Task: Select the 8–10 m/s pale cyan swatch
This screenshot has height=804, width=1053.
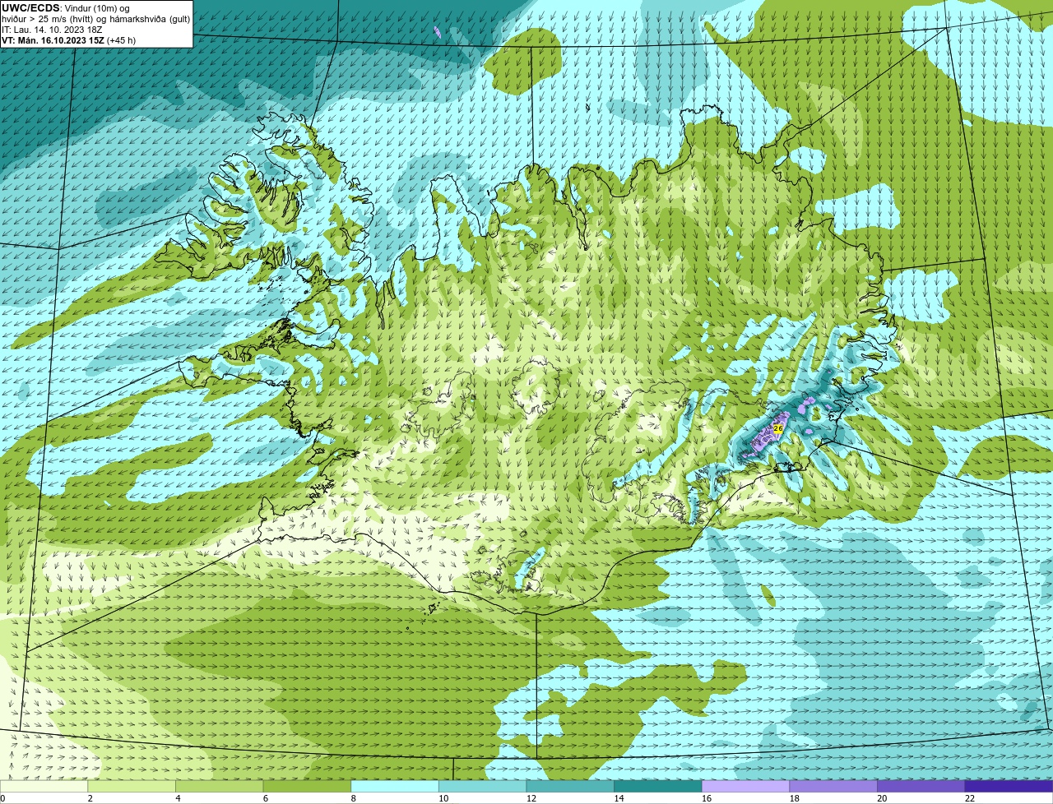Action: [395, 787]
